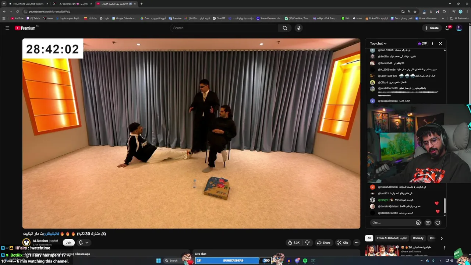Start voice search with microphone icon
Screen dimensions: 471x265
coord(298,28)
